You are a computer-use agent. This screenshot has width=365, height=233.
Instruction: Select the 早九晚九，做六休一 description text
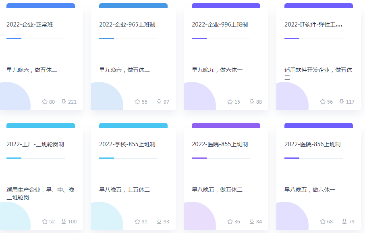(x=217, y=70)
